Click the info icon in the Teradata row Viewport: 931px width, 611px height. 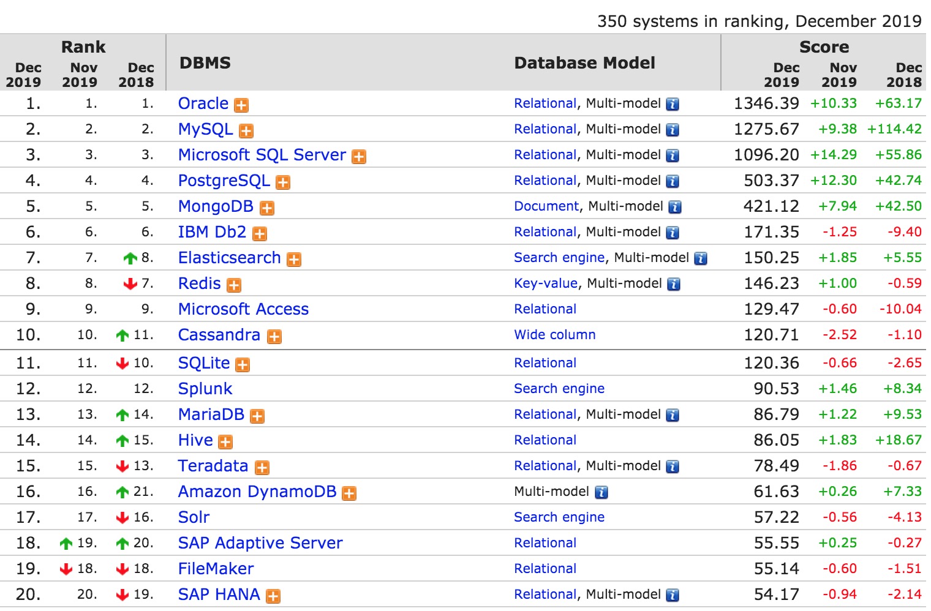[x=673, y=467]
